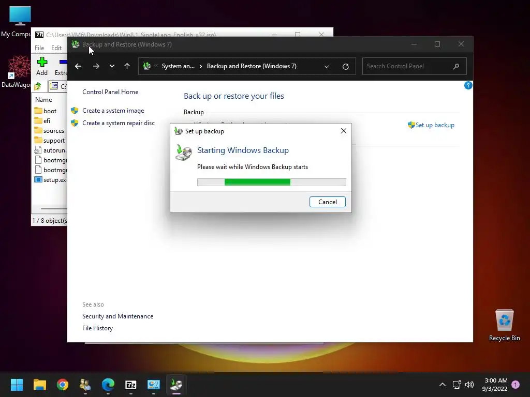530x397 pixels.
Task: Open the blue Help question mark icon
Action: 468,85
